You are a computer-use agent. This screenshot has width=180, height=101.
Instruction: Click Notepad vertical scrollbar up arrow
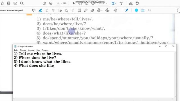coord(175,53)
